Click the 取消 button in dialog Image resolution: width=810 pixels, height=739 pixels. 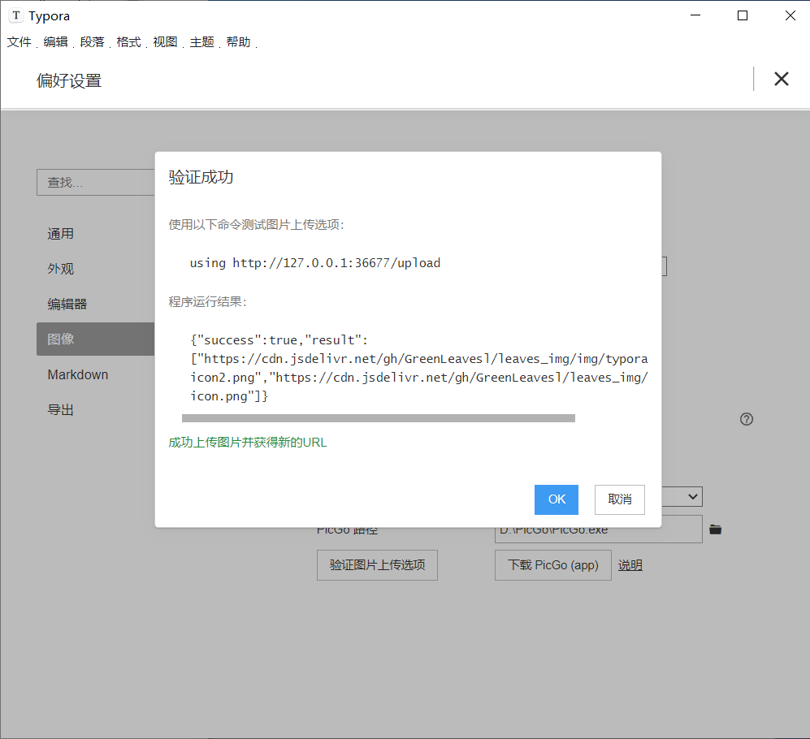(619, 499)
